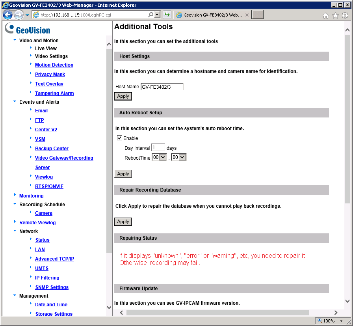Apply the Auto Reboot Setup
Screen dimensions: 353x326
click(x=123, y=174)
